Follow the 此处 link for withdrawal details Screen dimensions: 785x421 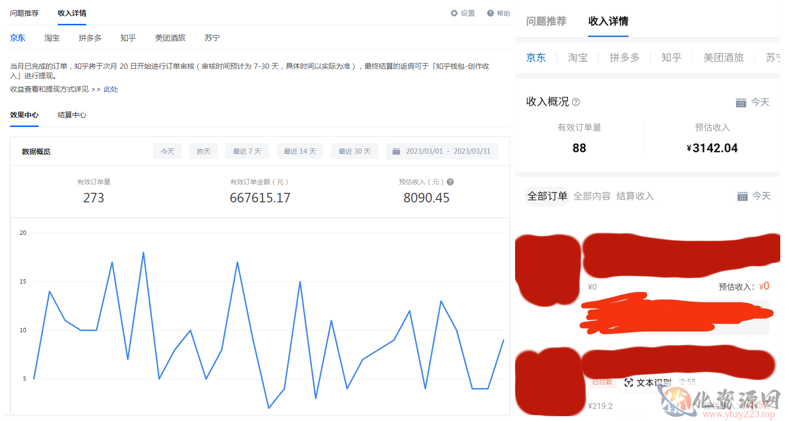[x=111, y=89]
